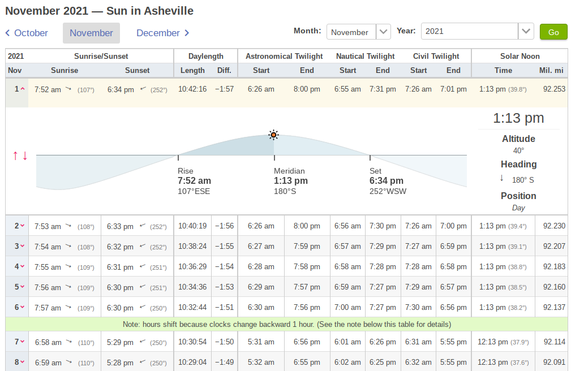Click sunrise time 7:53 am on November 2

(x=48, y=226)
